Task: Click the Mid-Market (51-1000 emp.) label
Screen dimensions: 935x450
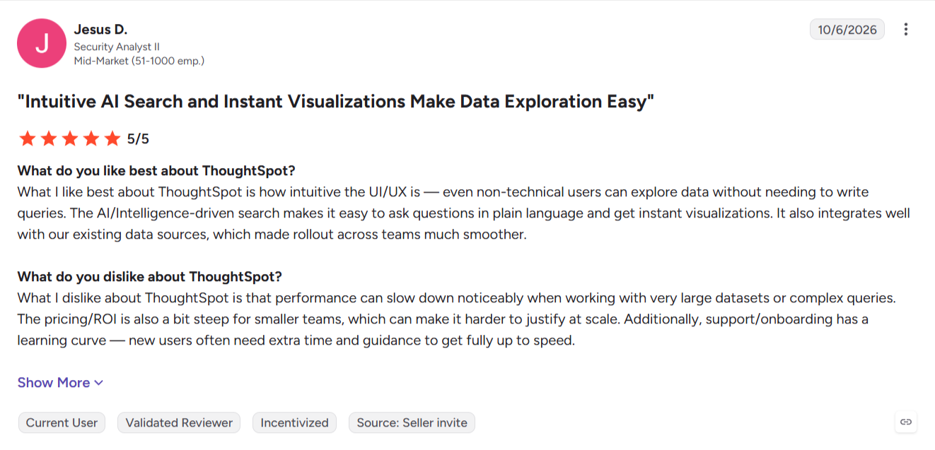Action: point(139,61)
